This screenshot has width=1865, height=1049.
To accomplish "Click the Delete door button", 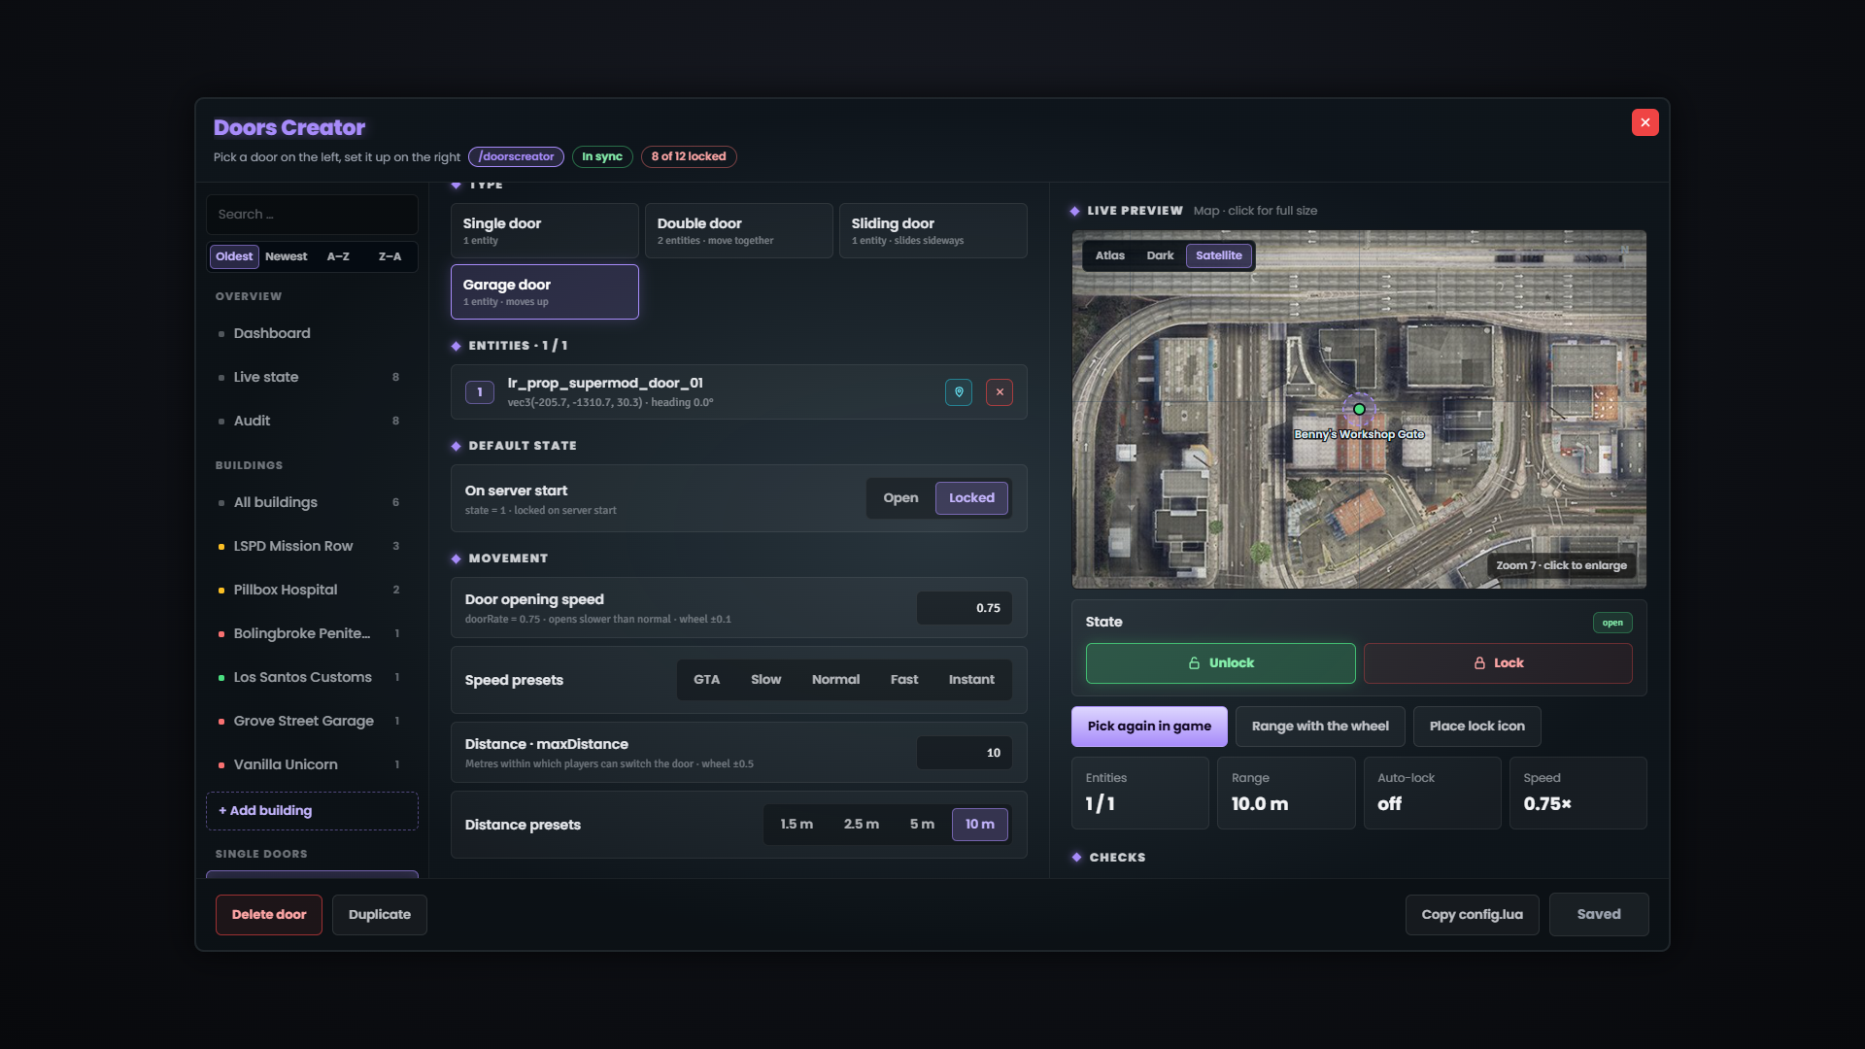I will click(x=269, y=915).
